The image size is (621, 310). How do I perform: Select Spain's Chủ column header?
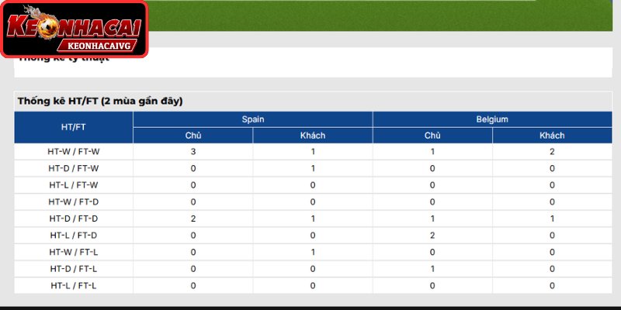pos(193,136)
